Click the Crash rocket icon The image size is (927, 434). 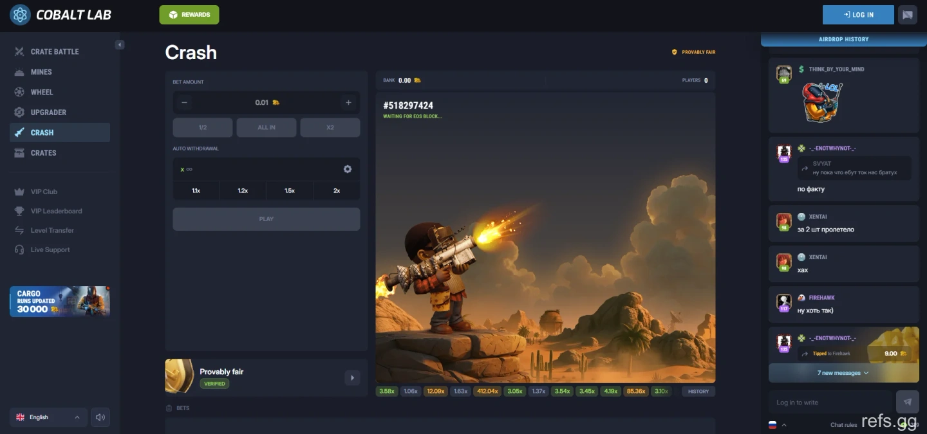tap(19, 132)
